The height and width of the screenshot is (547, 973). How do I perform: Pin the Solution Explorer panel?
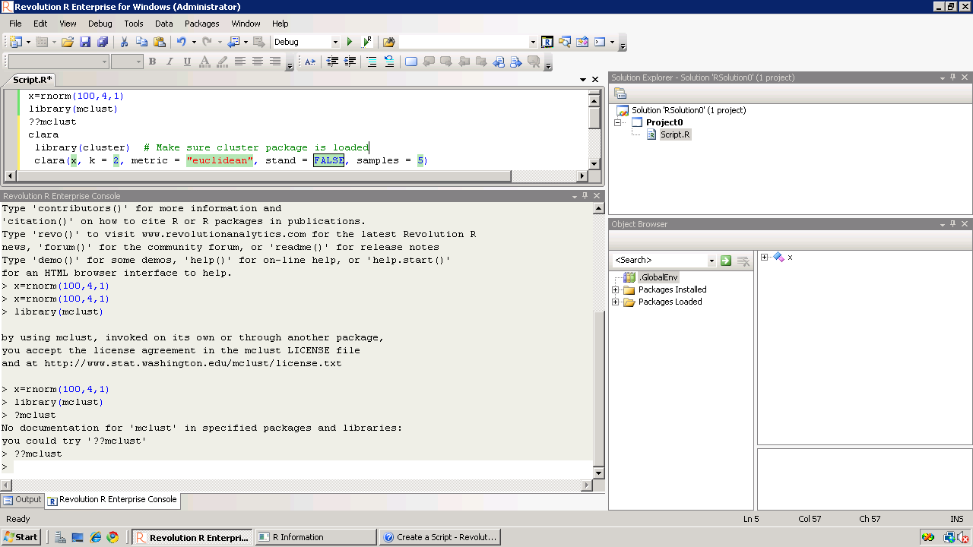pyautogui.click(x=953, y=77)
